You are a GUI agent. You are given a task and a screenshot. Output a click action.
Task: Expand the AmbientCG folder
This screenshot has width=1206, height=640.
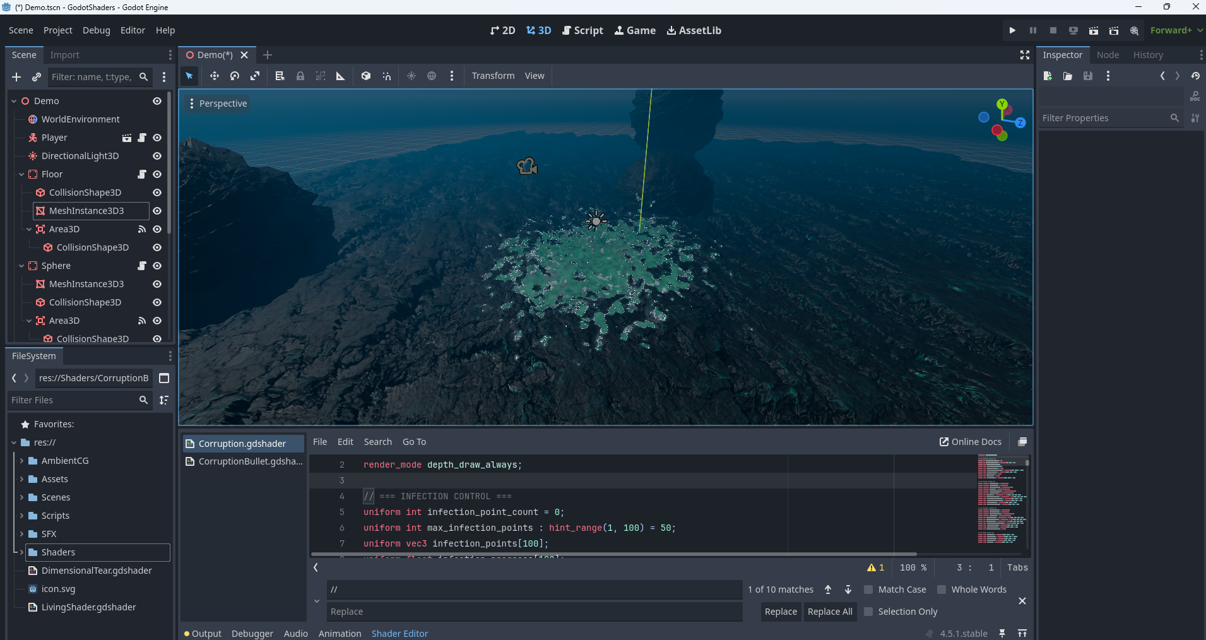click(x=21, y=461)
